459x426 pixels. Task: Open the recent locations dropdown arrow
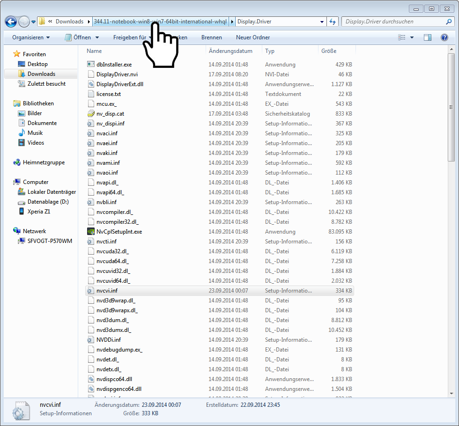coord(33,22)
